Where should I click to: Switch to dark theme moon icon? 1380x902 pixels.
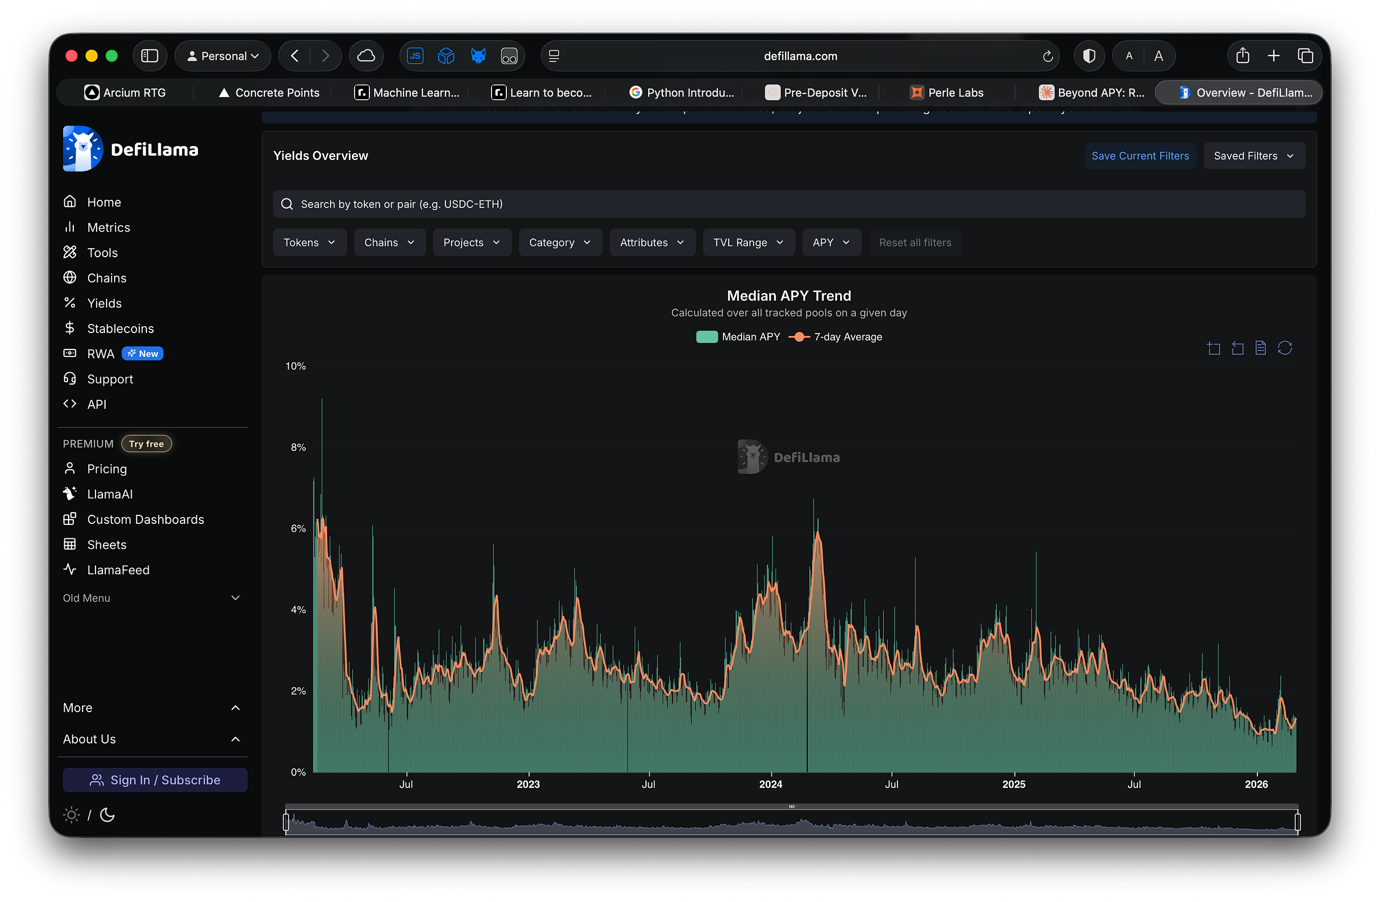pyautogui.click(x=107, y=815)
